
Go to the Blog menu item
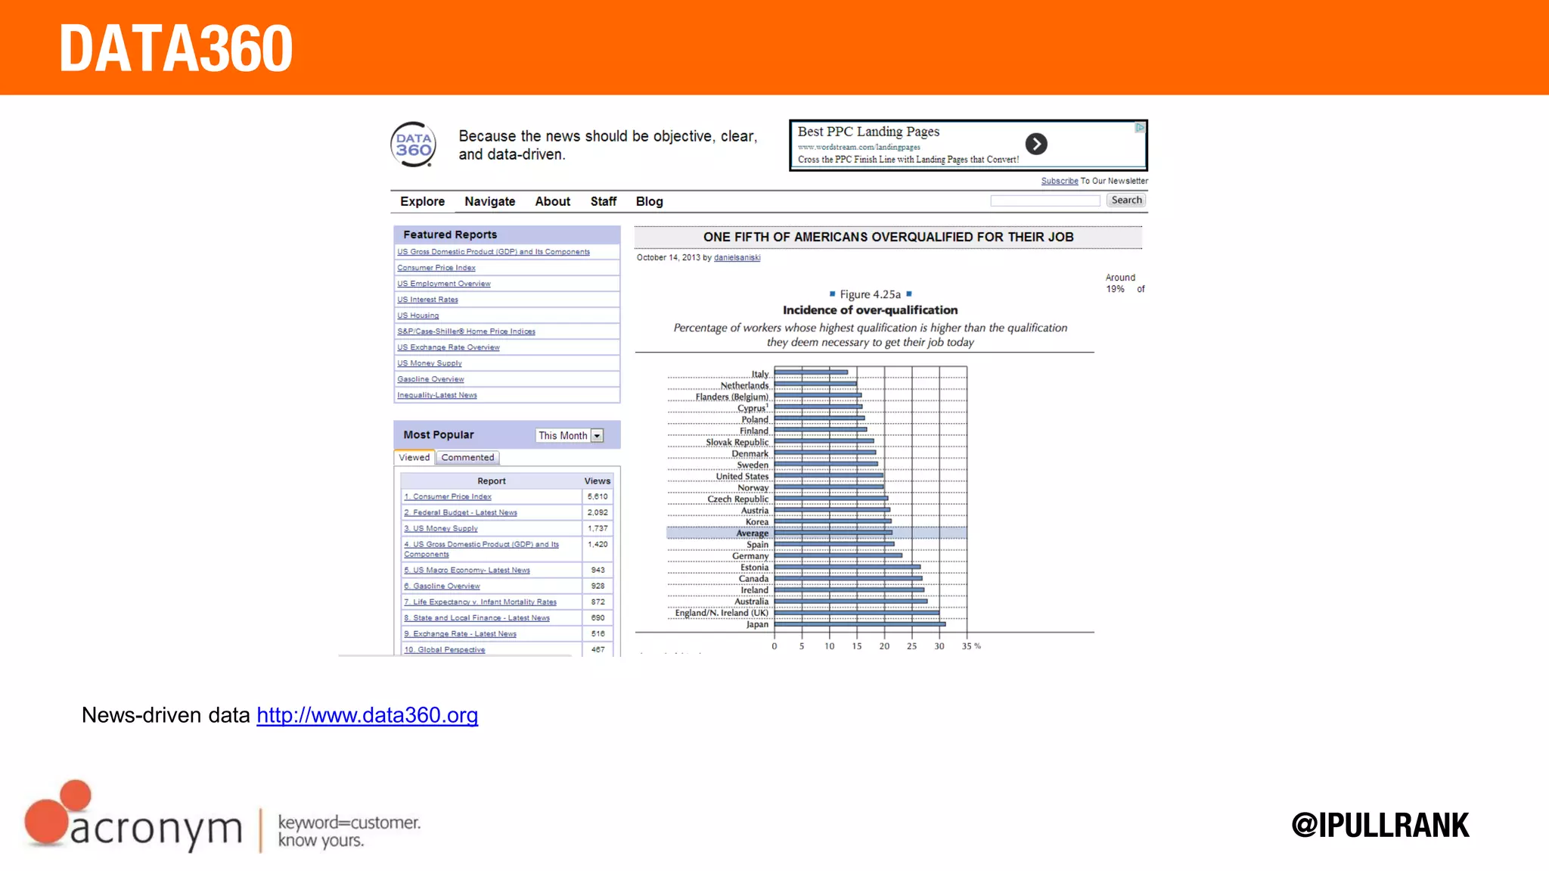pyautogui.click(x=649, y=201)
